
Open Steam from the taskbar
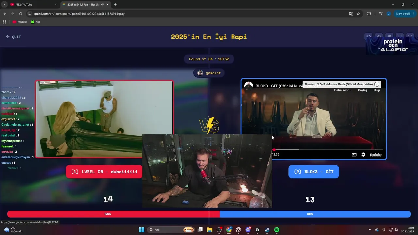[267, 230]
